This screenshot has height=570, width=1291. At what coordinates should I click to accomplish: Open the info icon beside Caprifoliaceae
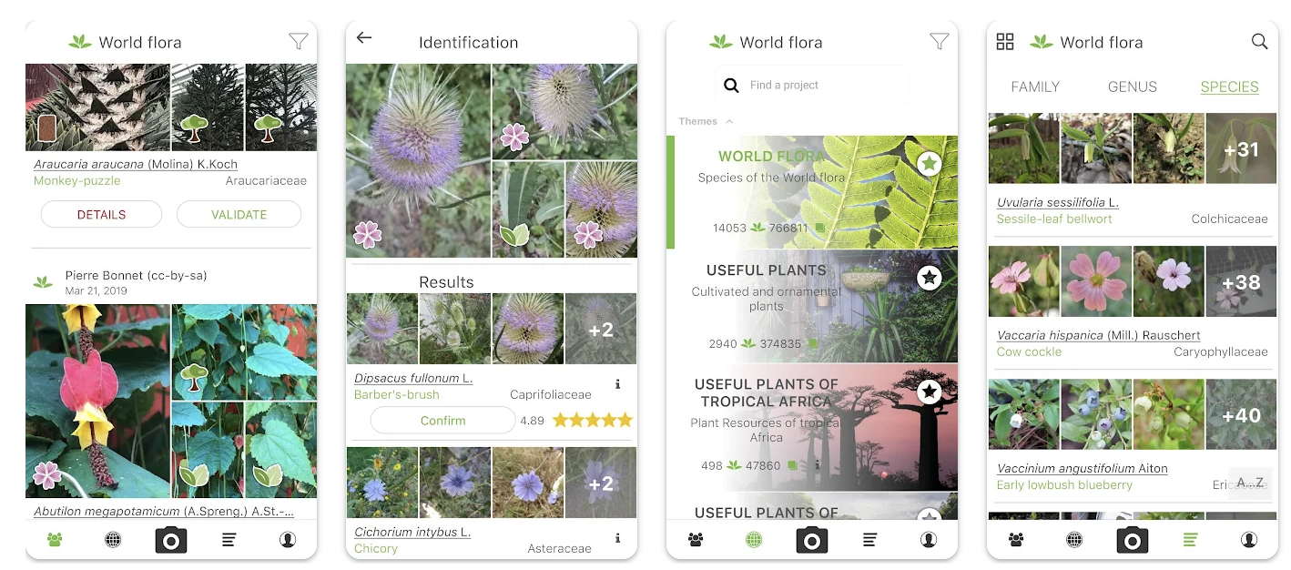(x=617, y=384)
